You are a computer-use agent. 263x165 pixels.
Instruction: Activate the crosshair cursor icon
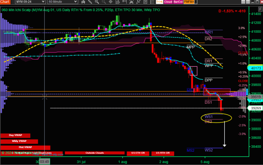[111, 2]
